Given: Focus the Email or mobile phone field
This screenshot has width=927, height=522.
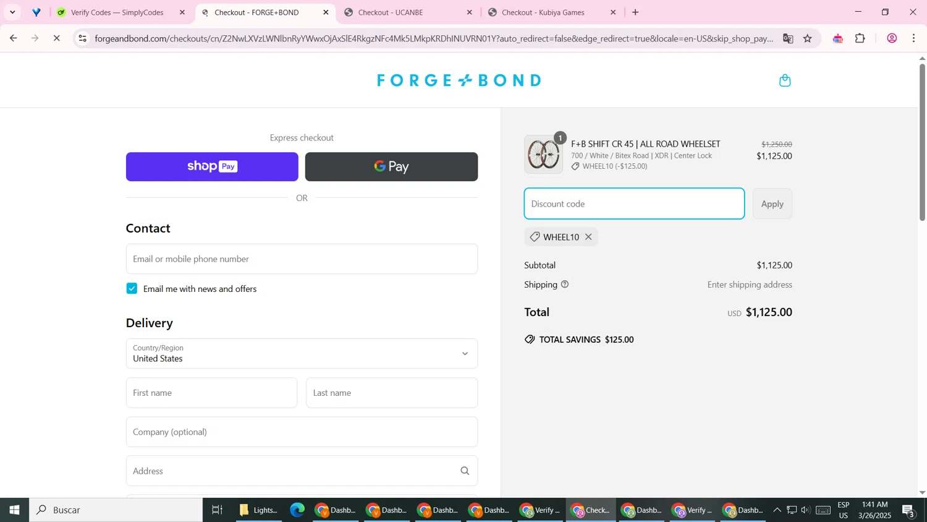Looking at the screenshot, I should 302,259.
